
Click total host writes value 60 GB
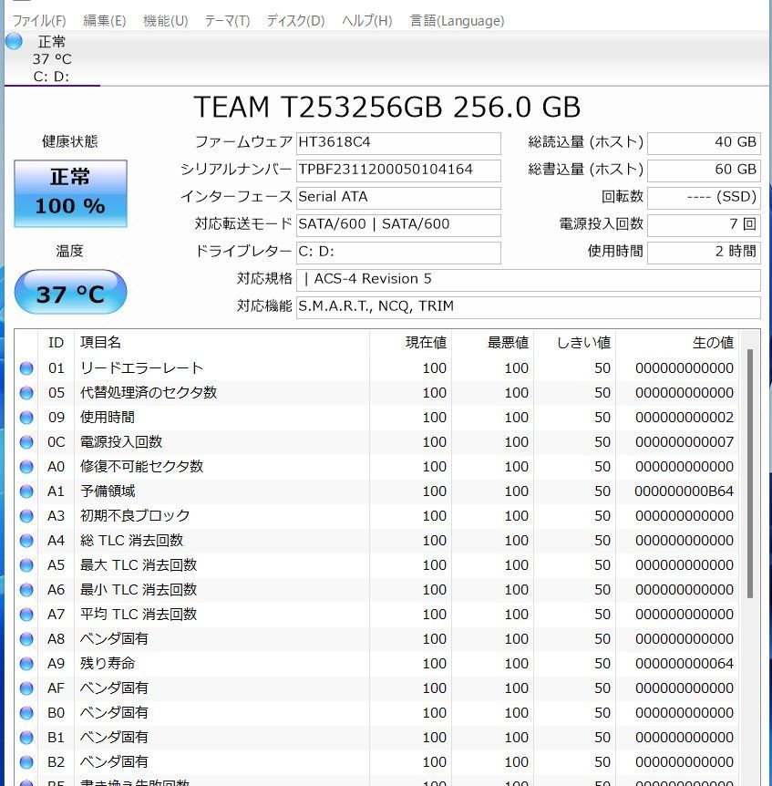(704, 170)
